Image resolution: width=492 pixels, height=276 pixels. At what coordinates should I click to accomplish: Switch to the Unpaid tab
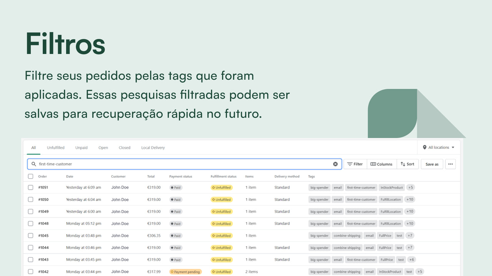pyautogui.click(x=81, y=148)
